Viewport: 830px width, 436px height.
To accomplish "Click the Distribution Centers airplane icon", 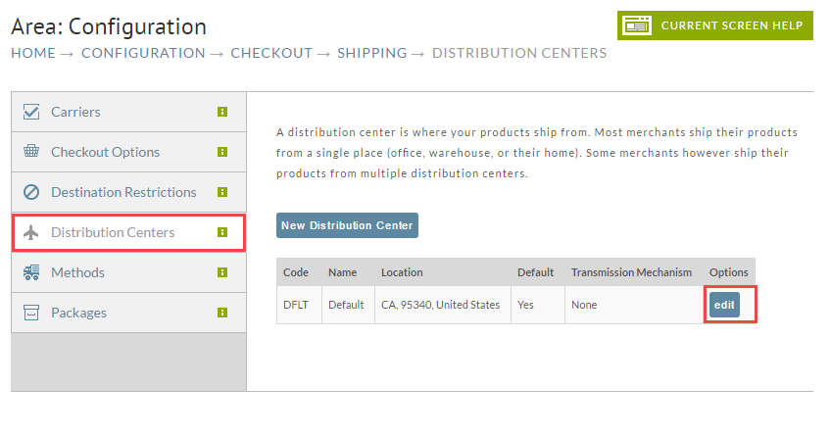I will click(x=31, y=232).
